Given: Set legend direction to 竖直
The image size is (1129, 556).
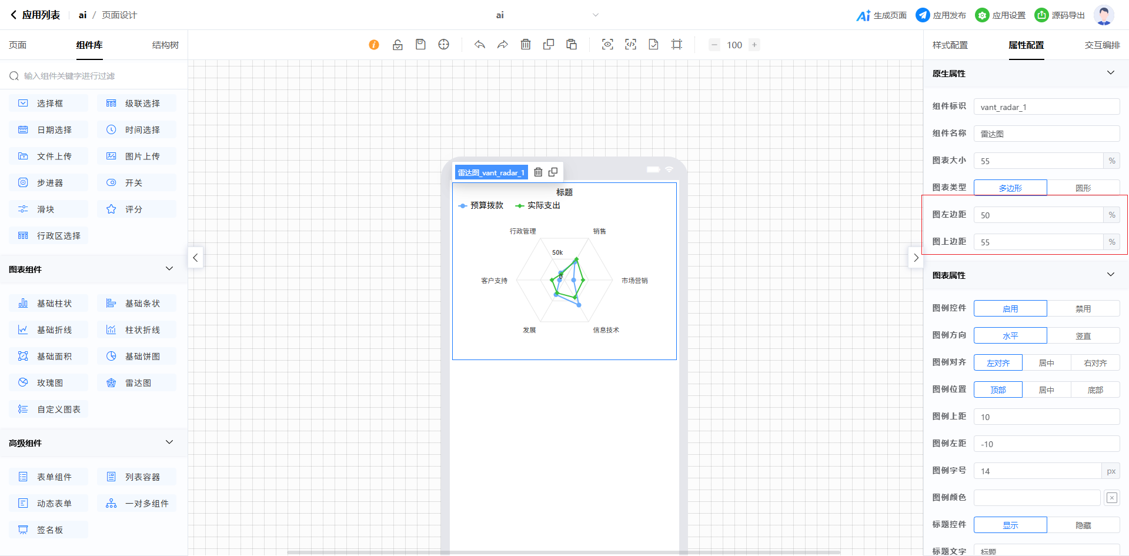Looking at the screenshot, I should [1083, 336].
